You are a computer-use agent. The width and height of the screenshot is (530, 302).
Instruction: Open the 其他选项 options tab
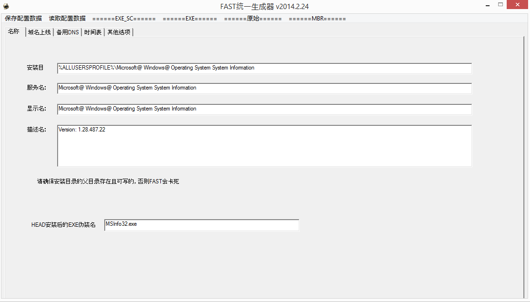pos(118,32)
